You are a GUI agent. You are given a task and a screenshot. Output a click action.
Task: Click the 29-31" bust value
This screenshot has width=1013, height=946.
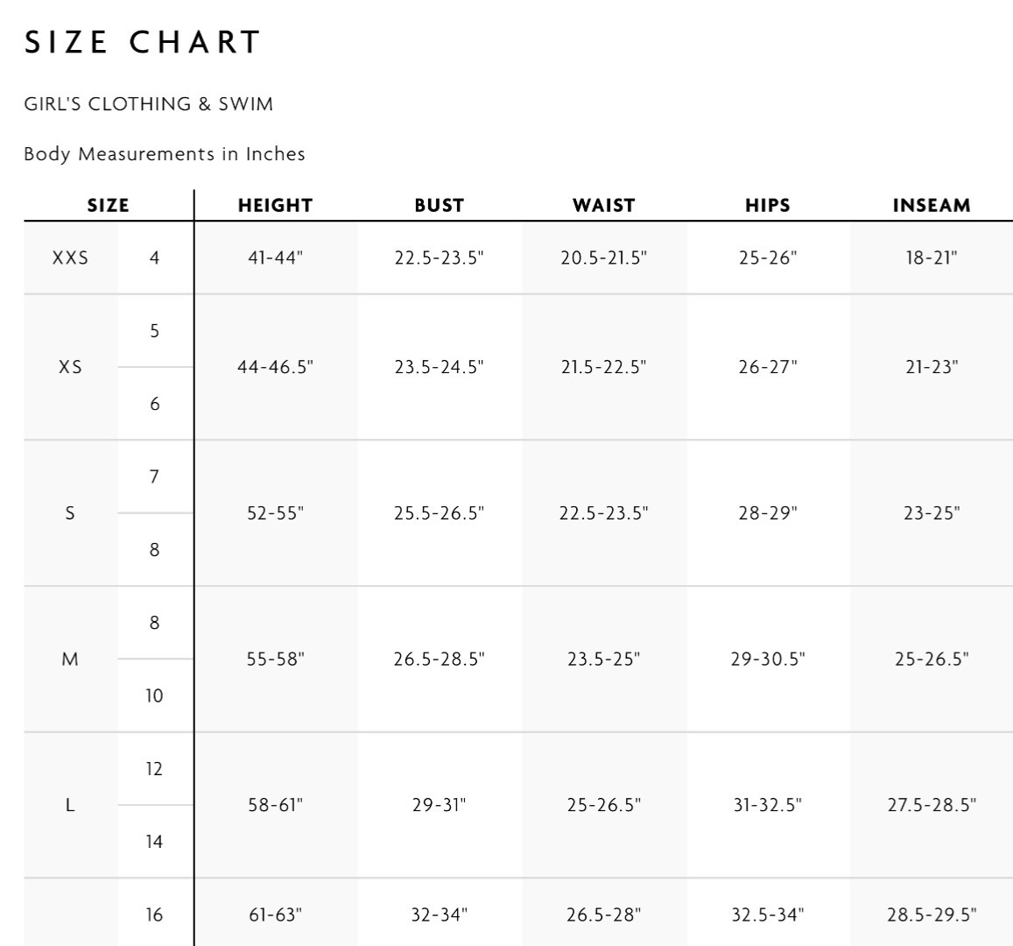pyautogui.click(x=439, y=805)
